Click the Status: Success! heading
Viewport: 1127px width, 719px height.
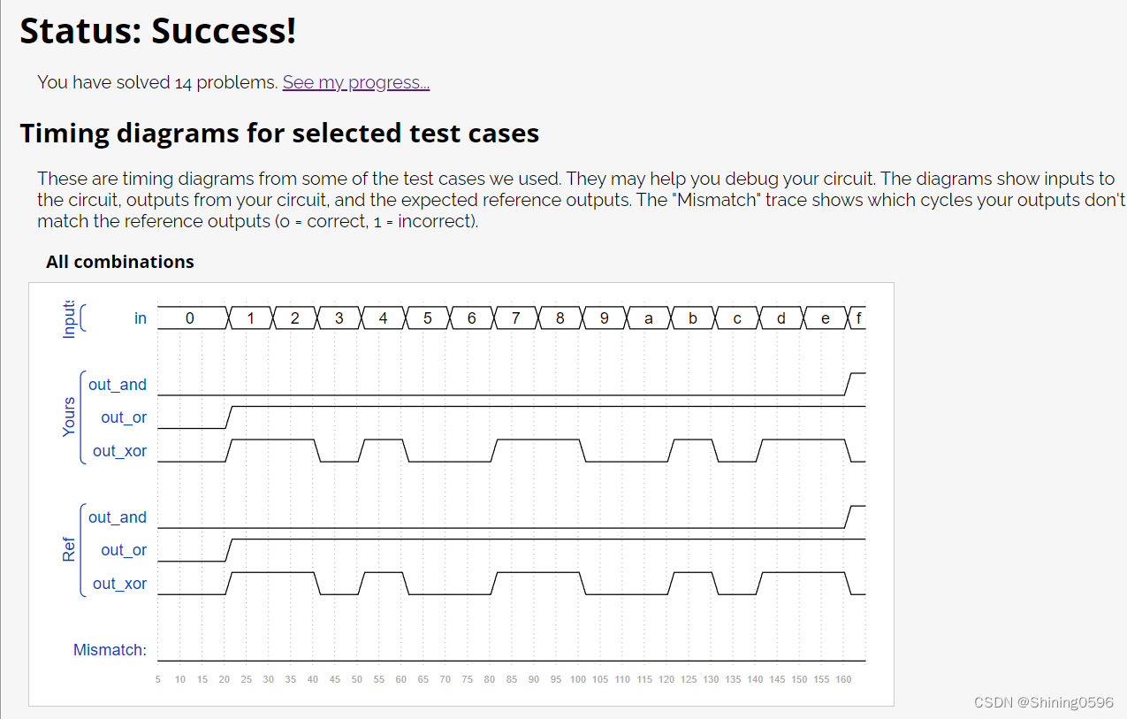158,31
